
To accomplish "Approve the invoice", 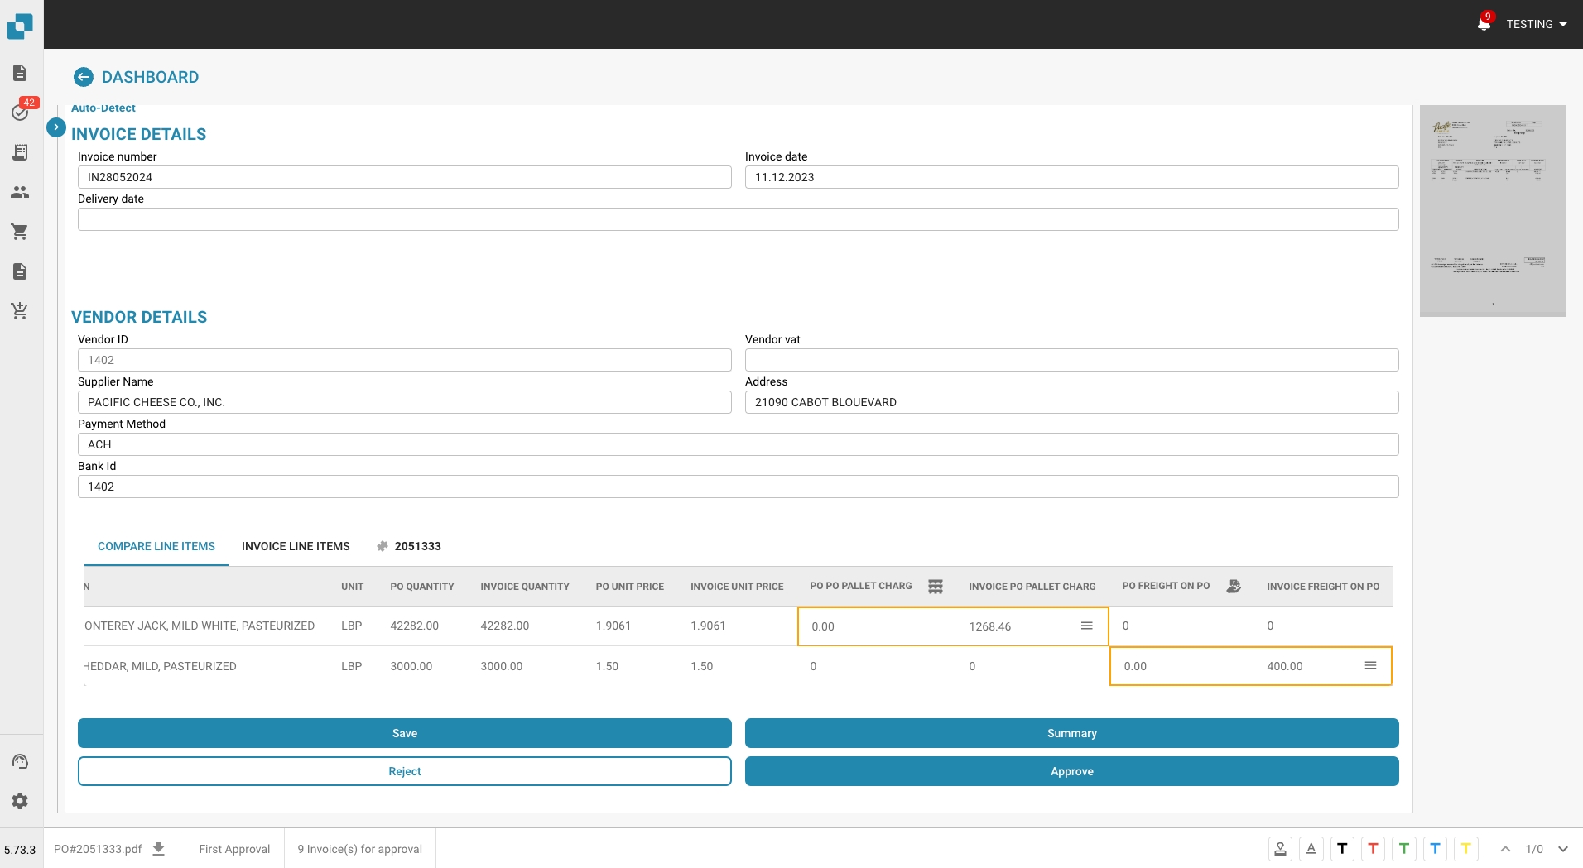I will click(x=1071, y=771).
